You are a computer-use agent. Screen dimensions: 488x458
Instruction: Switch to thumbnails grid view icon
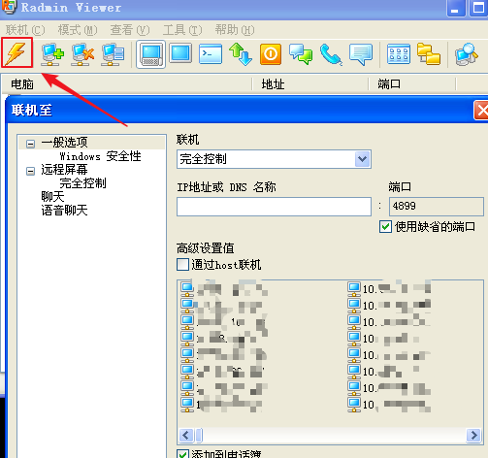tap(399, 53)
